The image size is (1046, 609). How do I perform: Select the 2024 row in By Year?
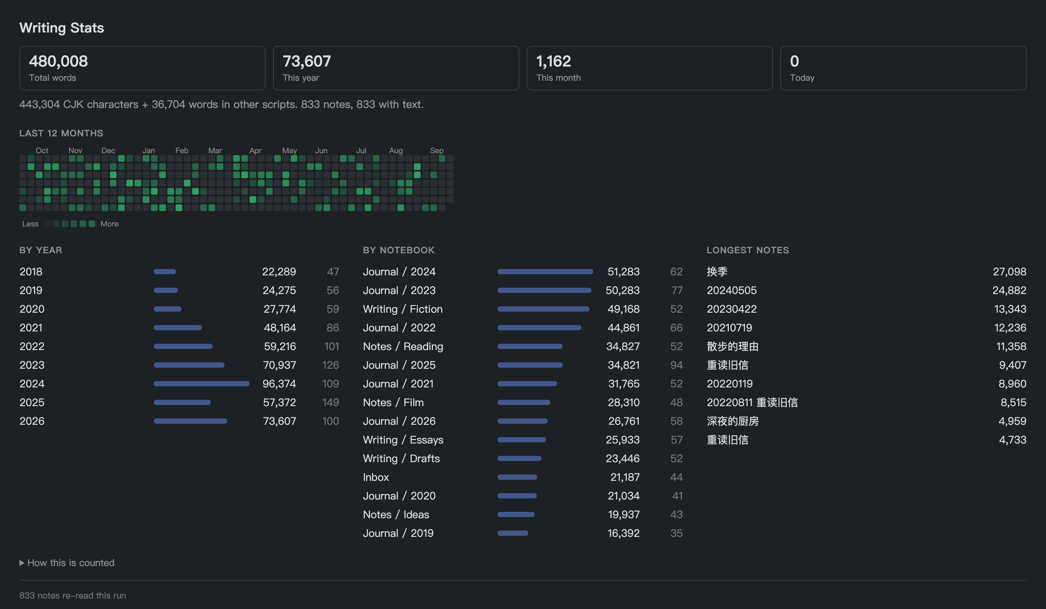pos(179,384)
